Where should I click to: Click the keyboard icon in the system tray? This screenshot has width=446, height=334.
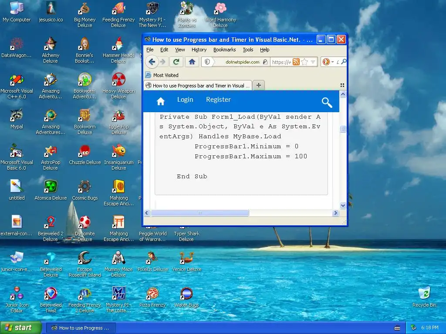tap(397, 328)
